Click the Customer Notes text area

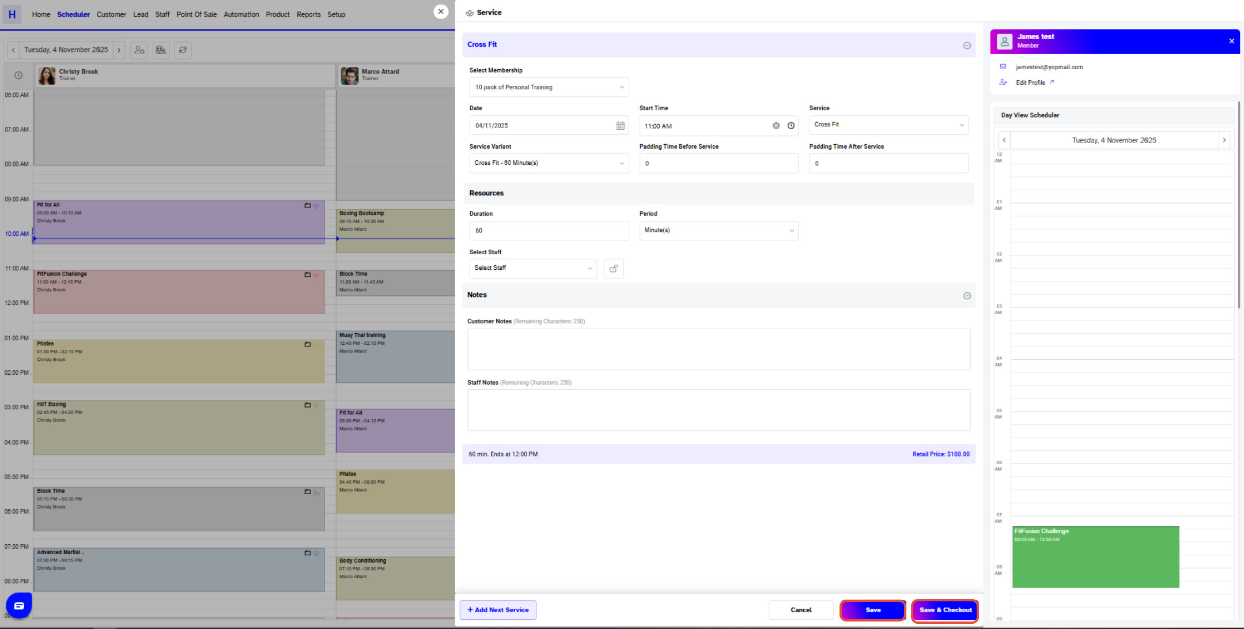[718, 349]
